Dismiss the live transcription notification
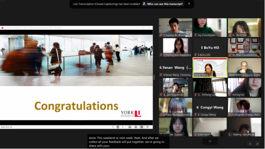Viewport: 265px width, 149px height. (189, 4)
